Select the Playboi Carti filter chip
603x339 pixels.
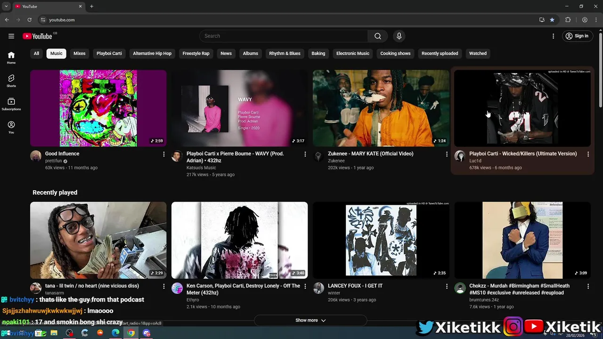tap(109, 54)
